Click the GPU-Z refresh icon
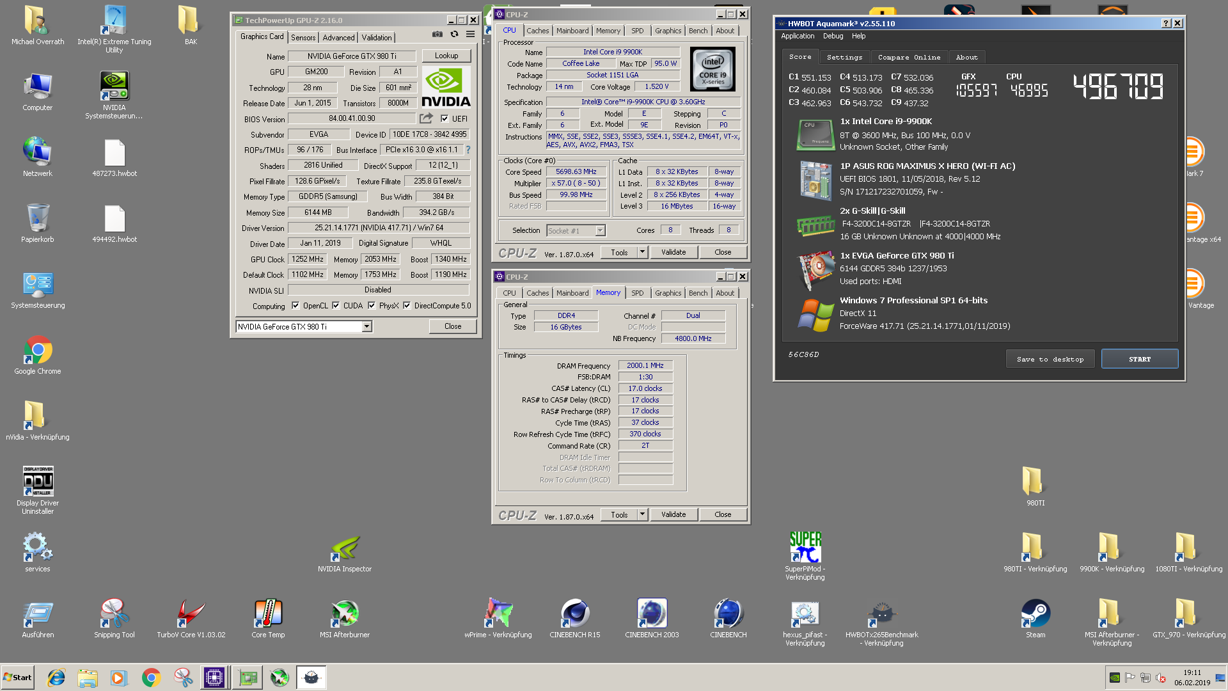The image size is (1228, 691). pyautogui.click(x=454, y=35)
